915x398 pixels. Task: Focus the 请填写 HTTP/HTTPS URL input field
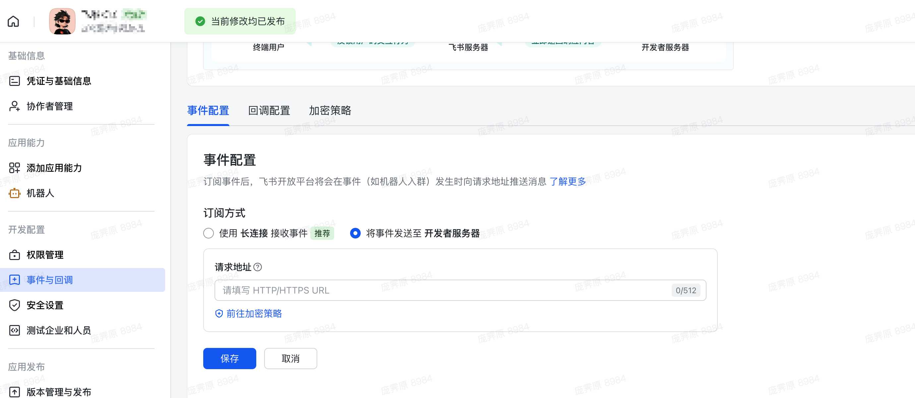[x=460, y=290]
